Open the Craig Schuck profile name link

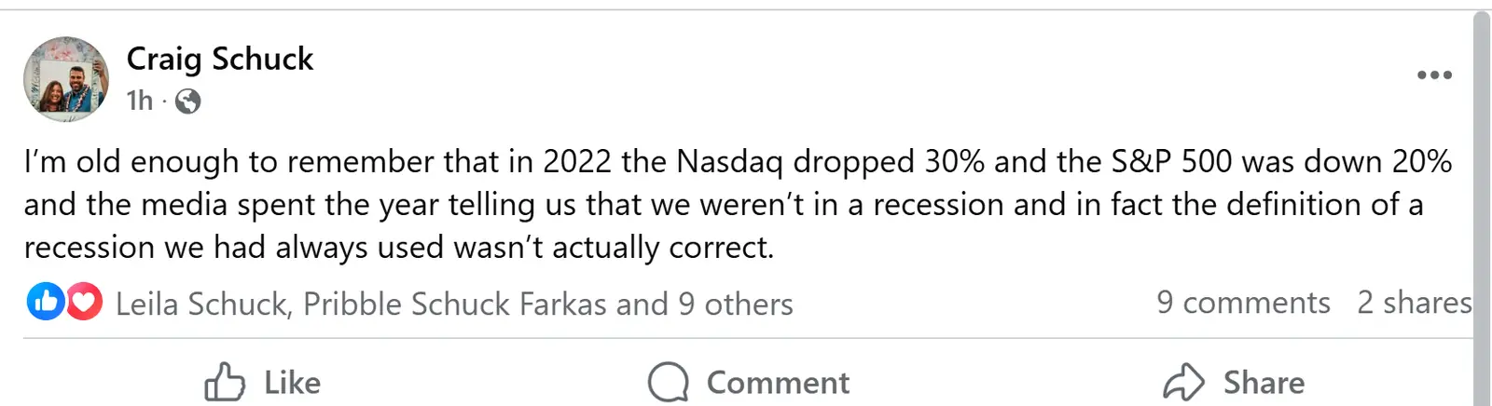(220, 59)
